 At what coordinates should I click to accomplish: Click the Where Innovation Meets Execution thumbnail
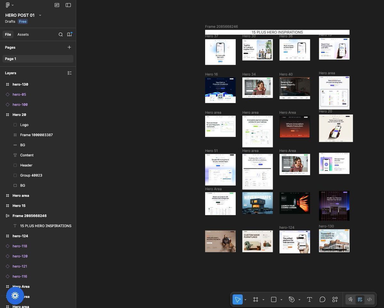295,127
